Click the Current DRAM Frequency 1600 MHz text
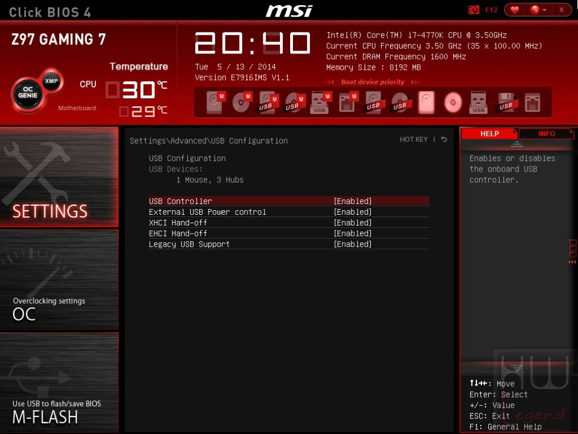578x434 pixels. [396, 57]
